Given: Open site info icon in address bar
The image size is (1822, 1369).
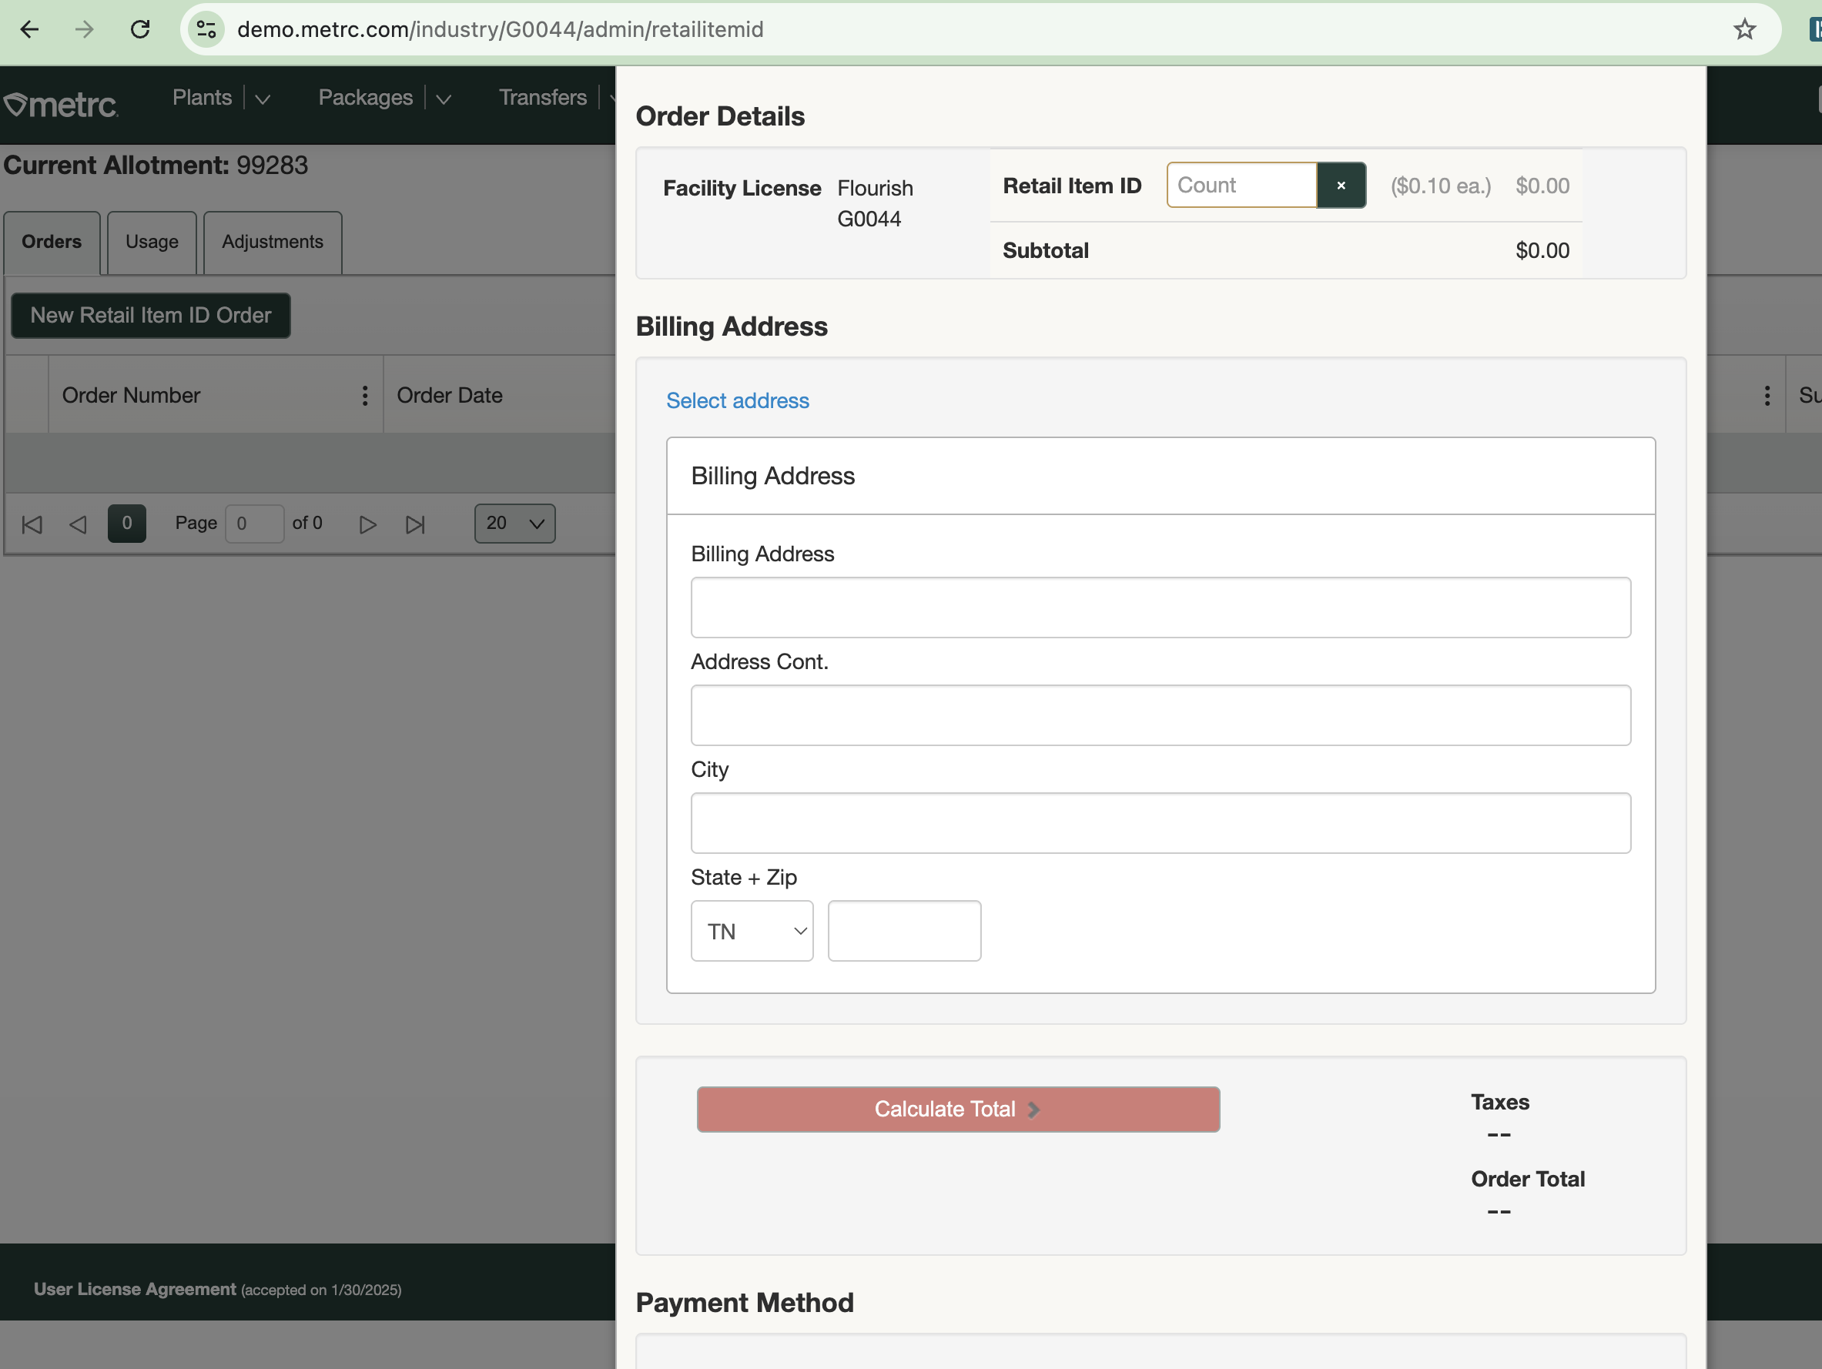Looking at the screenshot, I should 206,30.
